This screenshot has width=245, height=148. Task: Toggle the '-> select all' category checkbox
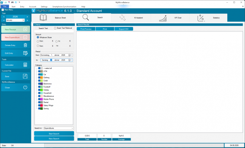coord(39,68)
